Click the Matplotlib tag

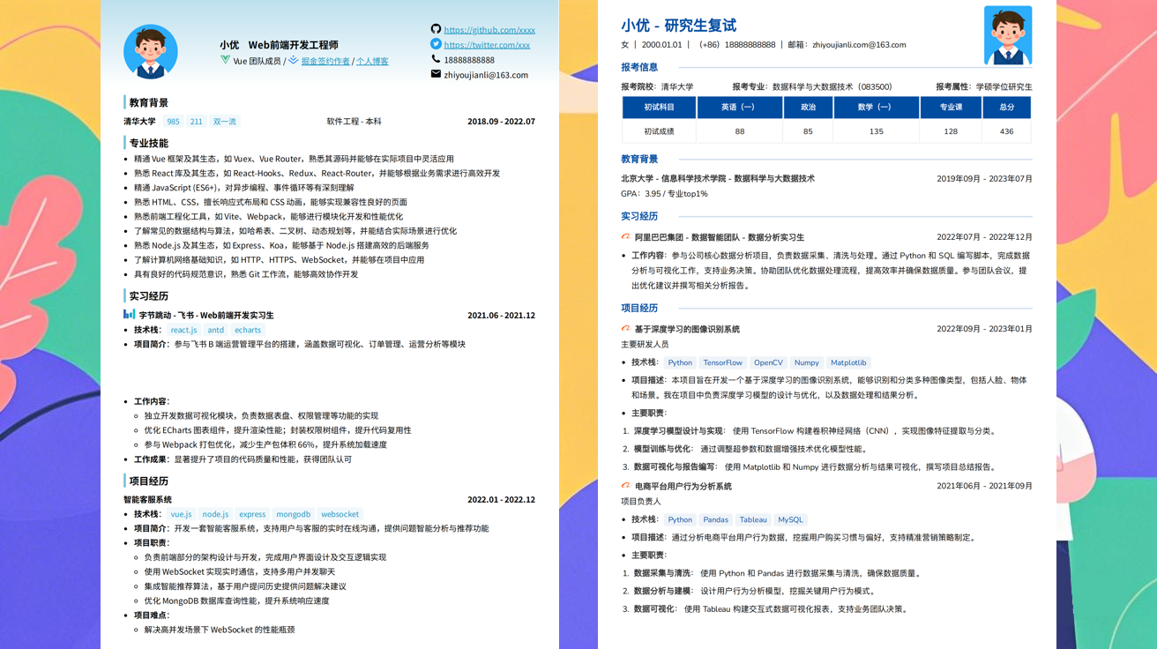848,362
